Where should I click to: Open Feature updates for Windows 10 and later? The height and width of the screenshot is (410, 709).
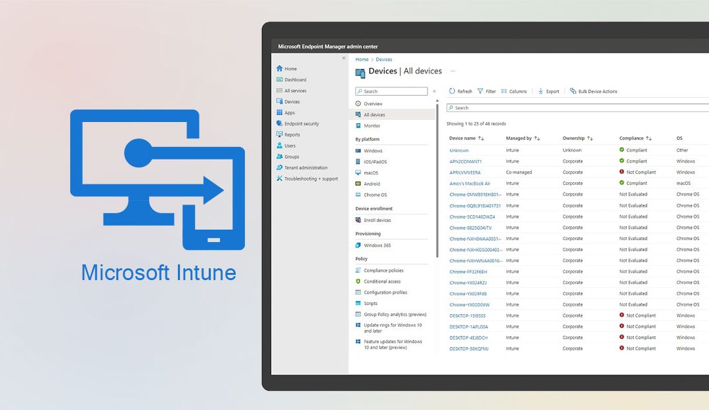[x=389, y=344]
